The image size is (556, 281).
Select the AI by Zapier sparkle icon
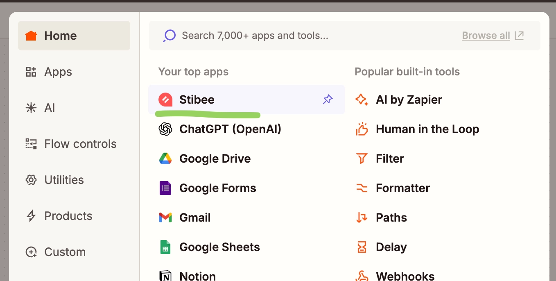pos(362,100)
